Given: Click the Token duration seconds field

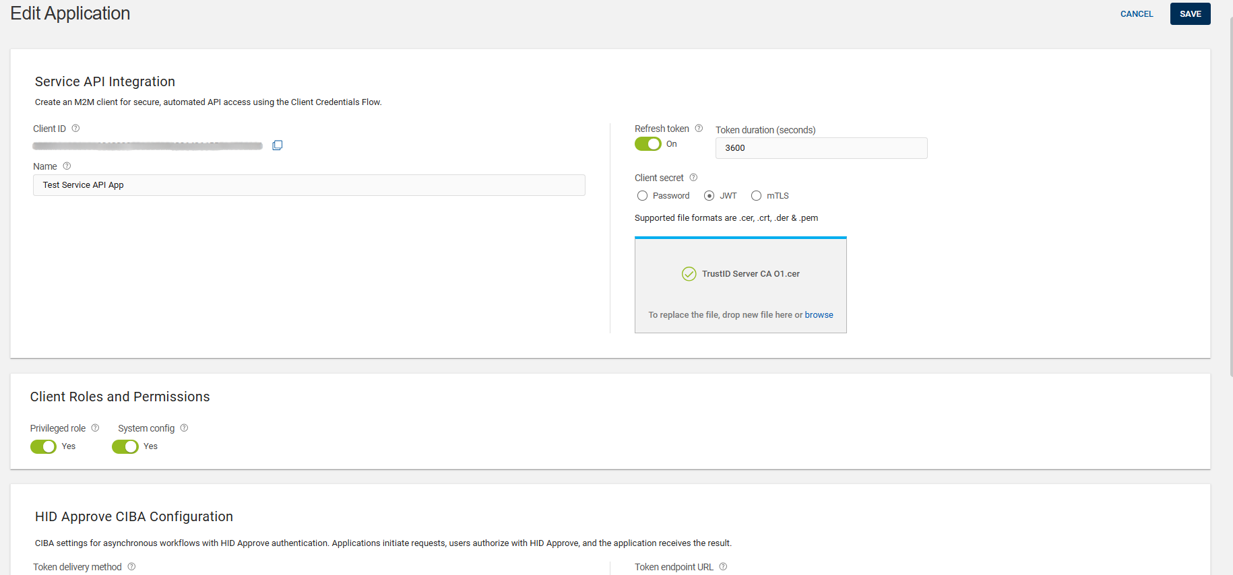Looking at the screenshot, I should 821,148.
